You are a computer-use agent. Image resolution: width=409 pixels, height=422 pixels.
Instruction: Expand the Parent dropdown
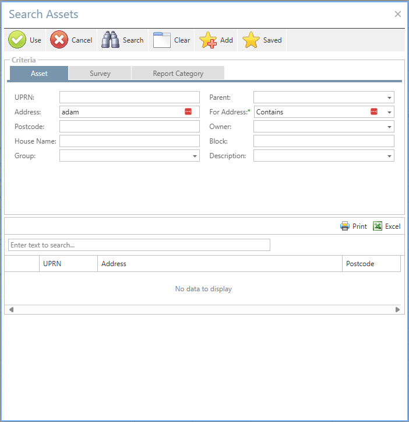tap(389, 97)
